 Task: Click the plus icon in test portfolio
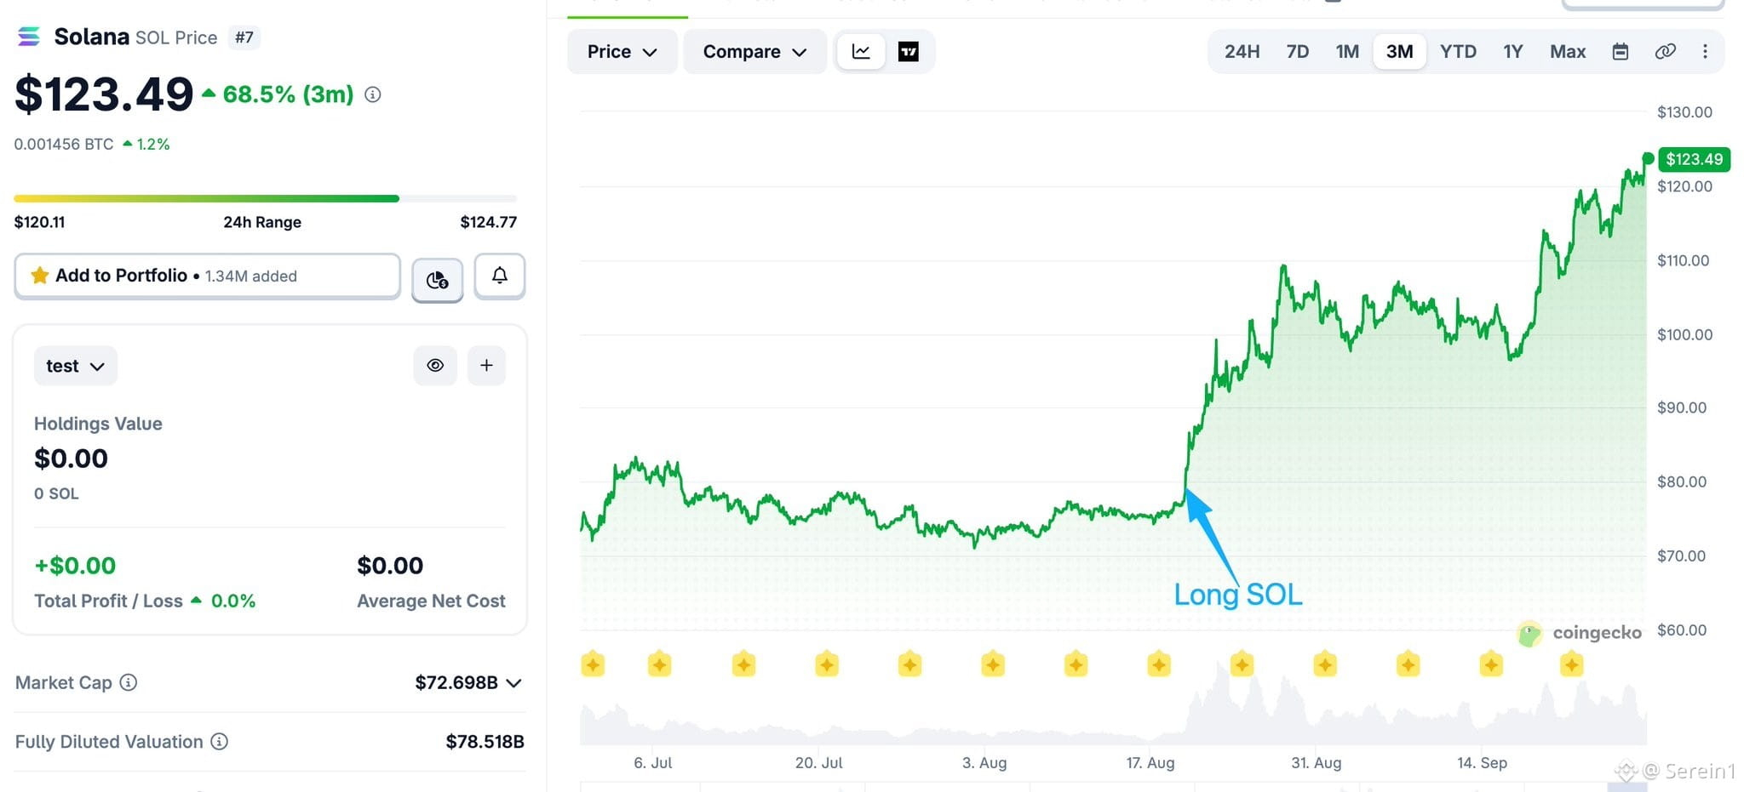pos(486,365)
